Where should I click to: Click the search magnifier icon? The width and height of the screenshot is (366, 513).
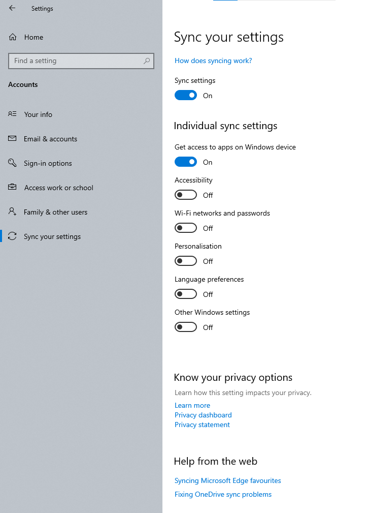click(147, 61)
